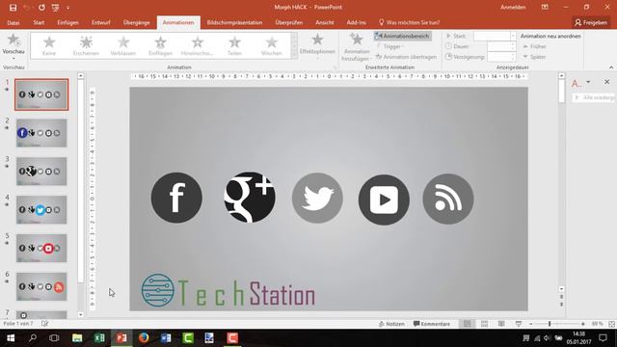Click the Google Plus icon on the slide
Viewport: 617px width, 347px height.
pos(250,197)
